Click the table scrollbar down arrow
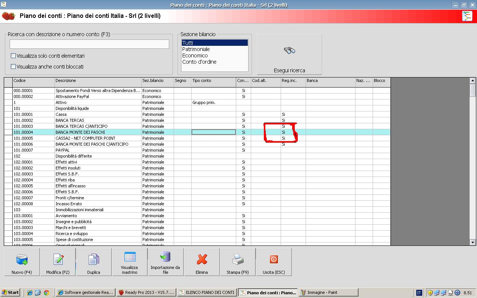477x298 pixels. [473, 242]
